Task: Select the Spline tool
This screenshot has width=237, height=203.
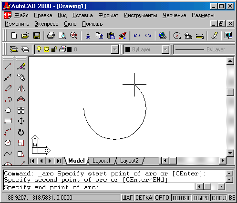Action: pyautogui.click(x=8, y=154)
